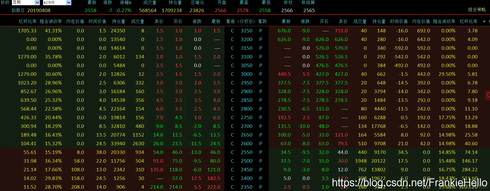Sort by call-side 隐含波动率 column header

51,21
